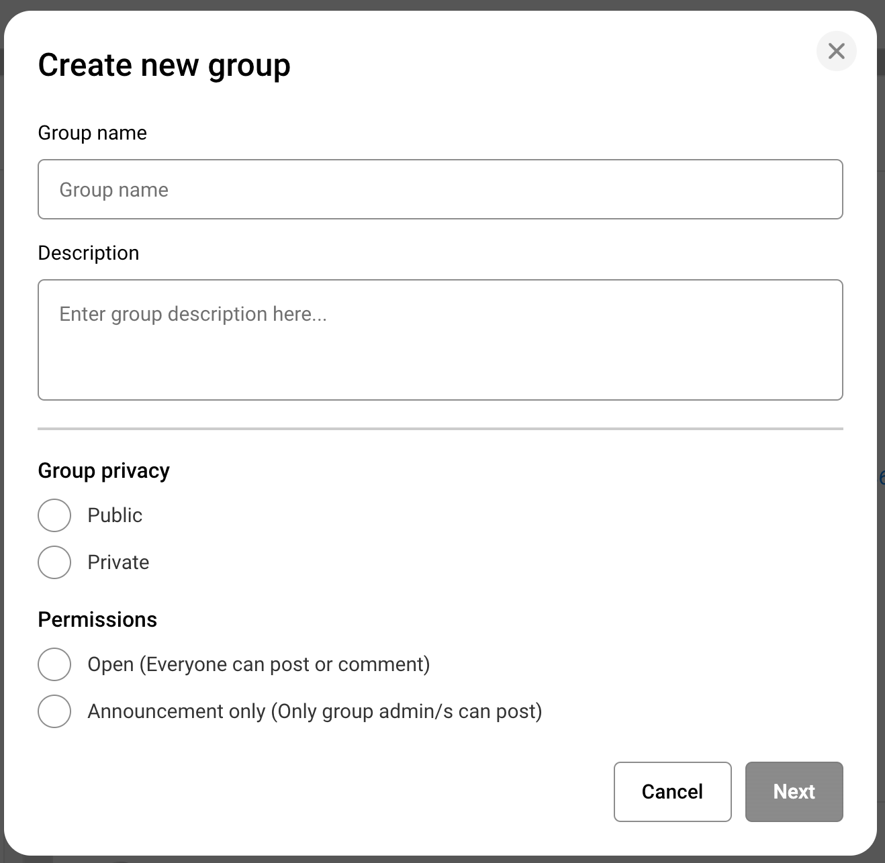
Task: Enable Announcement only permissions
Action: [54, 711]
